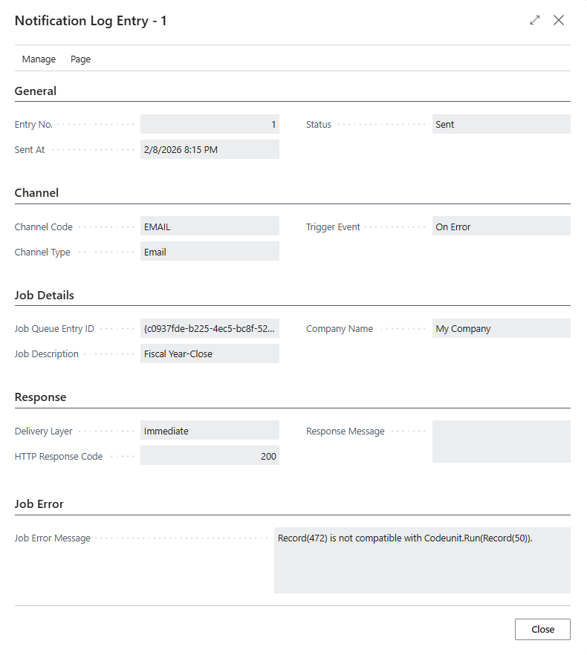The width and height of the screenshot is (587, 655).
Task: Select the Trigger Event field
Action: coord(501,227)
